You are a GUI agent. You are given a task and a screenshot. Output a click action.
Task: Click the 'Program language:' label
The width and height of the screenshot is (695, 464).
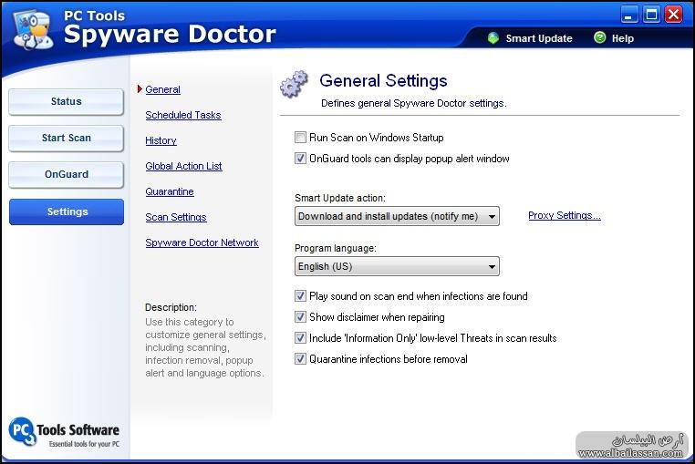[335, 248]
